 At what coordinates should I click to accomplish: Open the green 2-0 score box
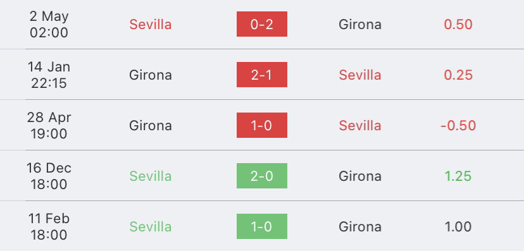261,176
